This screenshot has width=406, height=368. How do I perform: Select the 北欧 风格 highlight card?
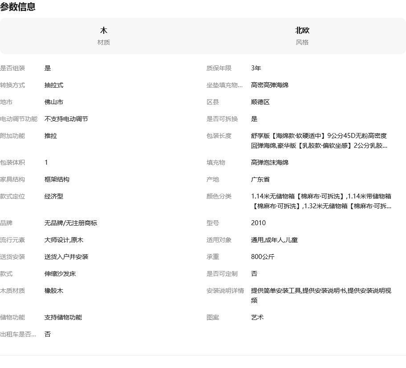point(302,36)
